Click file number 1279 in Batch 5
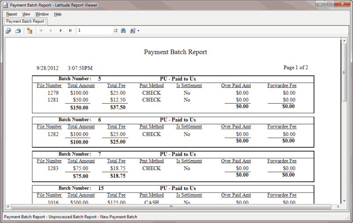The height and width of the screenshot is (223, 353). 53,93
